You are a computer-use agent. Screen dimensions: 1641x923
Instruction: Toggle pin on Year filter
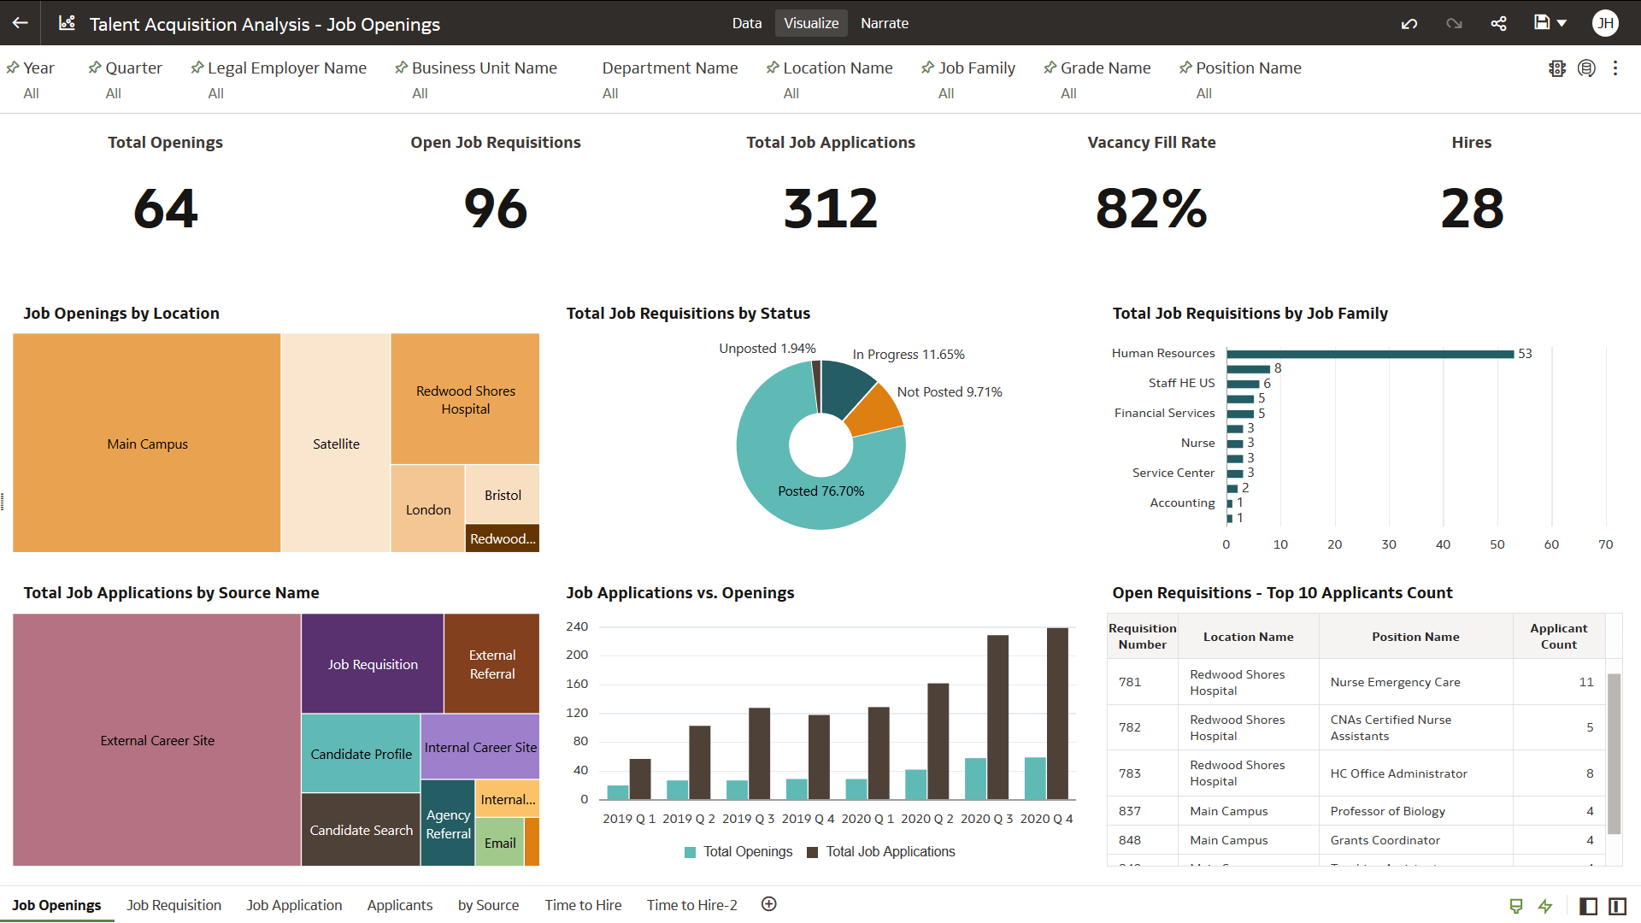pyautogui.click(x=13, y=68)
